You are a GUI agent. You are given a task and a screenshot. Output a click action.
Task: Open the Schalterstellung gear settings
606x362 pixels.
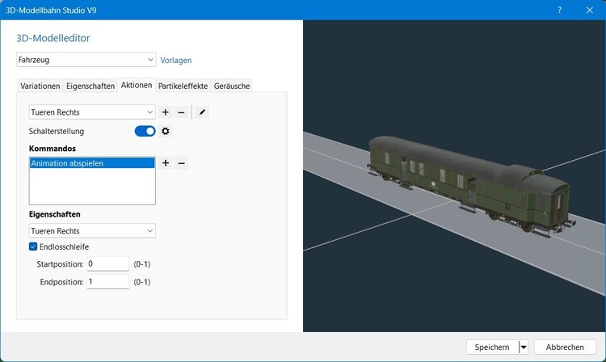pos(166,132)
